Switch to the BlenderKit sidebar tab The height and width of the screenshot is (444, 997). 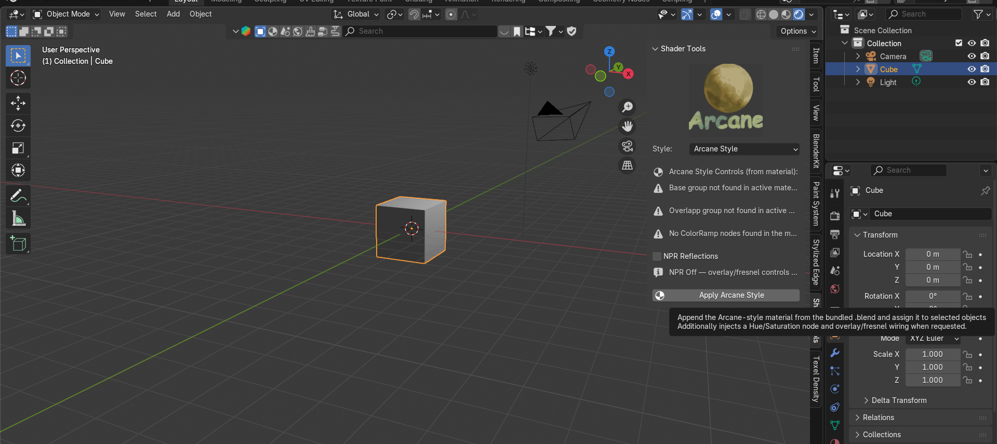pyautogui.click(x=816, y=151)
